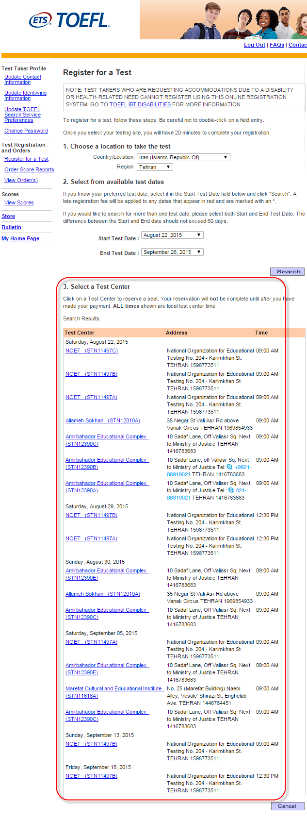Select NOET (STN11497C) test center
Viewport: 307px width, 820px height.
point(92,351)
